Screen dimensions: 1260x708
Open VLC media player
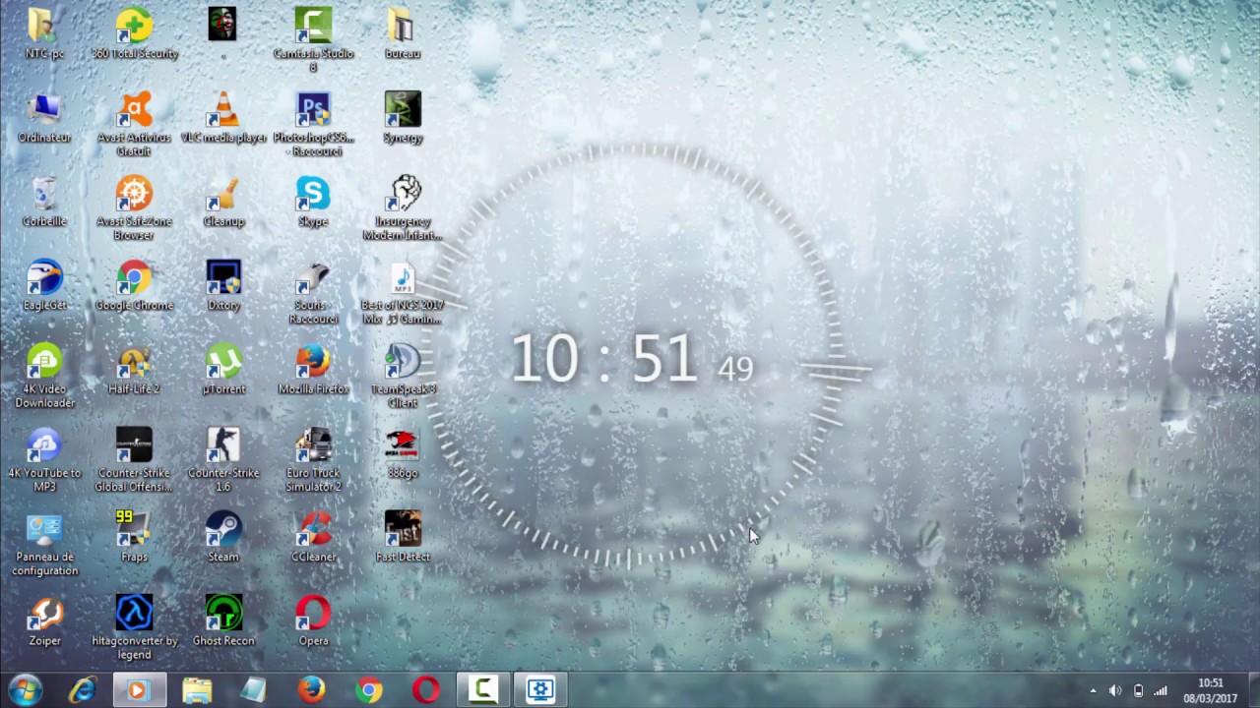(223, 108)
